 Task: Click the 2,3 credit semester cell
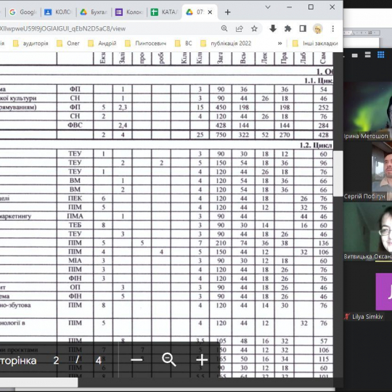(123, 107)
